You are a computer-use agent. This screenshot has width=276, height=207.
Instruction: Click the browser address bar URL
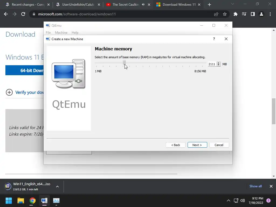coord(77,14)
